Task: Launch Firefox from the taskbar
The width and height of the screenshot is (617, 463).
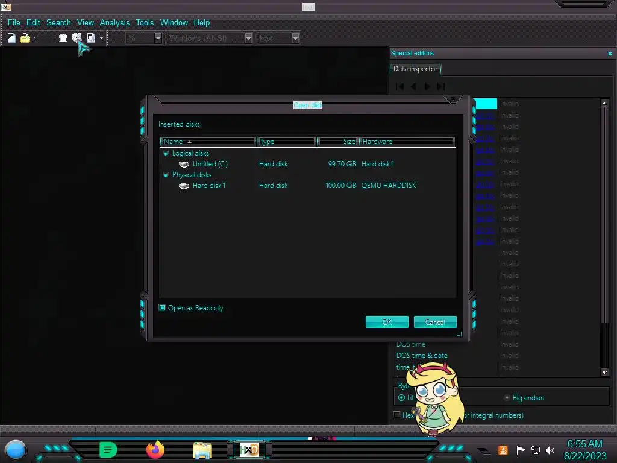Action: coord(155,450)
